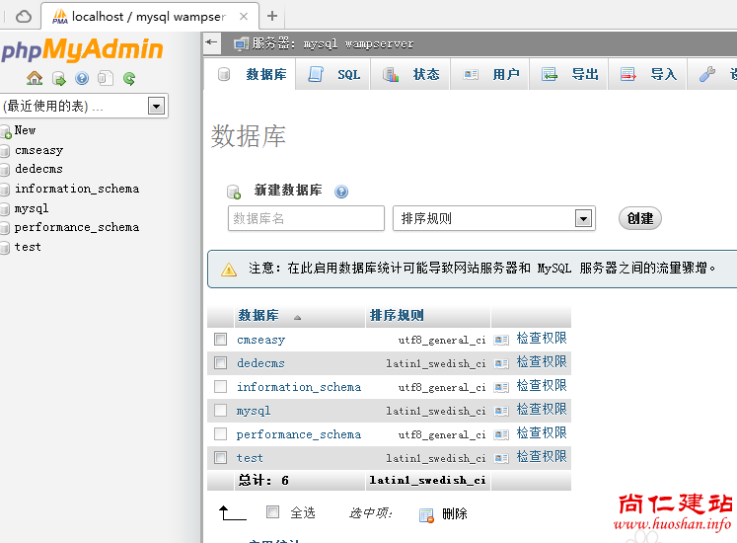Screen dimensions: 737x543
Task: Open 检查权限 link for dedecms
Action: (542, 362)
